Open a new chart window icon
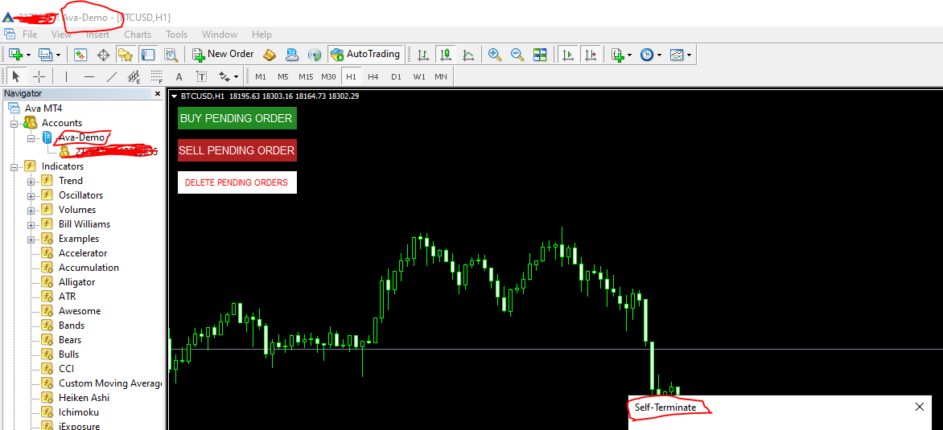Image resolution: width=943 pixels, height=430 pixels. (x=15, y=55)
